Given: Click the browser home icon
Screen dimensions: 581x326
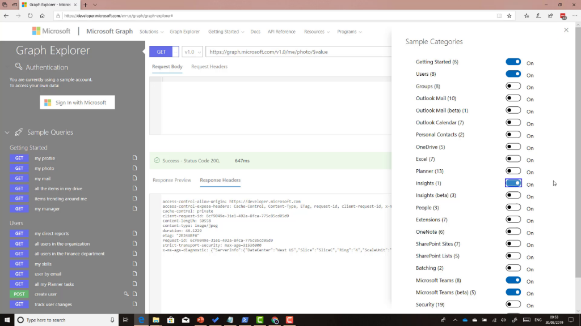Looking at the screenshot, I should 42,15.
